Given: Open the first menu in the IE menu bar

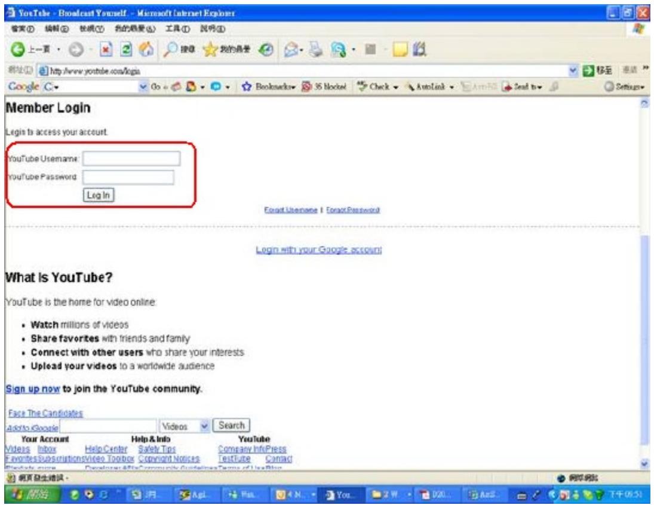Looking at the screenshot, I should click(x=23, y=29).
